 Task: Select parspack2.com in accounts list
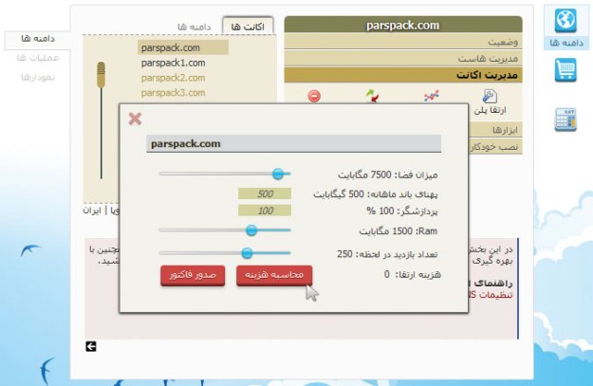click(174, 78)
